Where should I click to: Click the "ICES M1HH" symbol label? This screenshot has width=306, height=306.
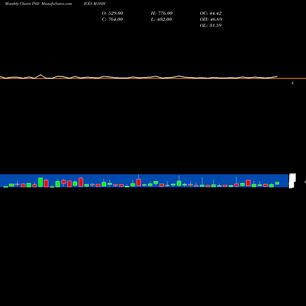click(x=94, y=4)
